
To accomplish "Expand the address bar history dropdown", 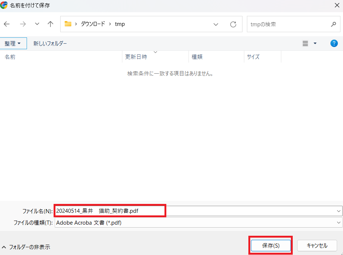I will tap(216, 24).
